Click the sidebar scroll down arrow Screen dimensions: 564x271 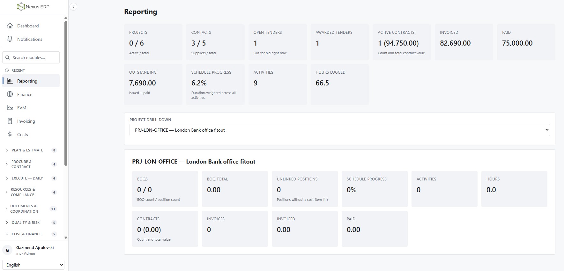tap(66, 238)
